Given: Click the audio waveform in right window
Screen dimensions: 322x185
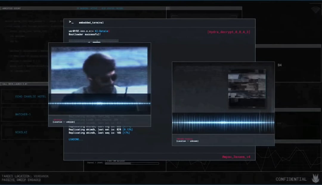Looking at the screenshot, I should coord(223,122).
